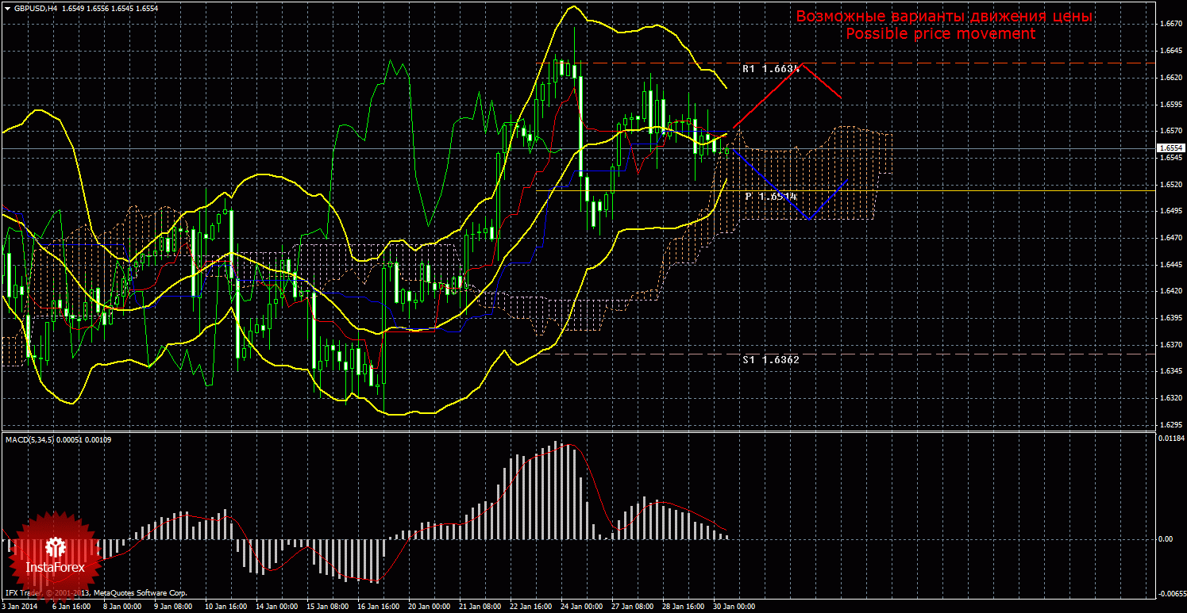Click the '15 Jan 08:00' time label
This screenshot has width=1187, height=613.
pyautogui.click(x=328, y=607)
